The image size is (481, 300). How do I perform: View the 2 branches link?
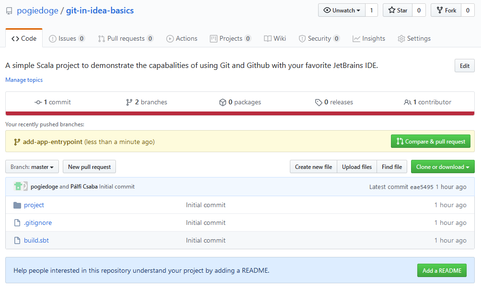click(147, 102)
